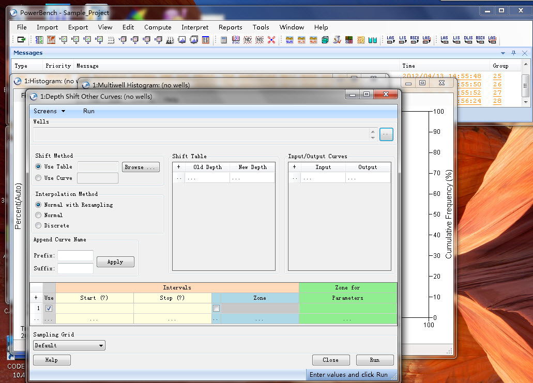Select Normal with Resampling interpolation
The image size is (533, 383).
pos(38,205)
